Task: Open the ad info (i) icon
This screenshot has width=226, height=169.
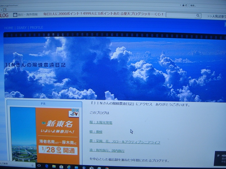Action: click(x=74, y=110)
